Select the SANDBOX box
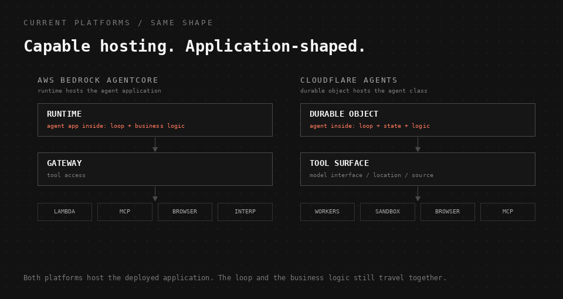This screenshot has width=563, height=299. (388, 212)
